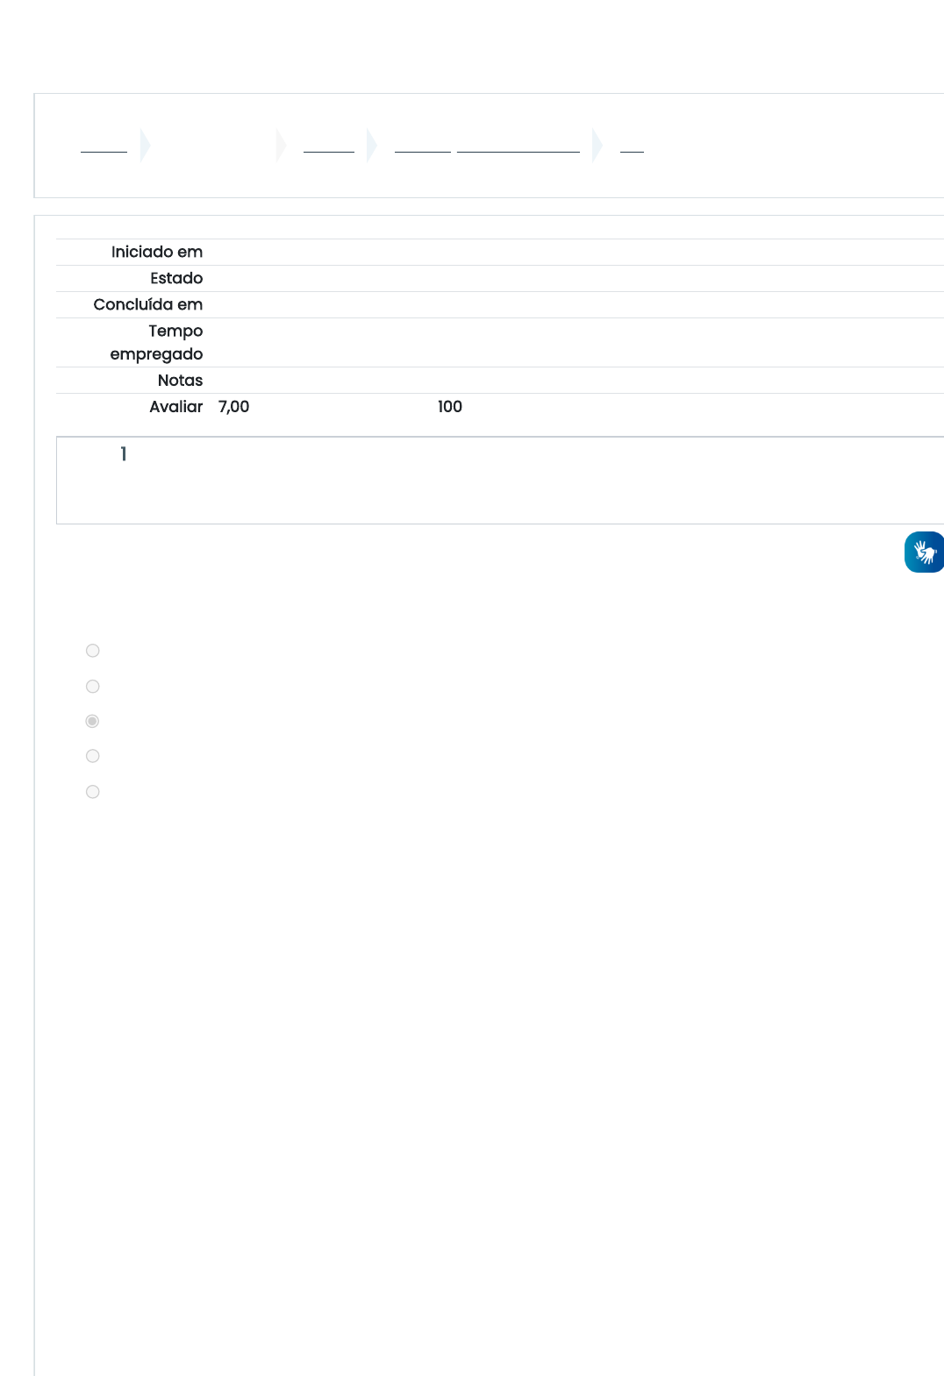Open the VLibras sign language accessibility widget

coord(924,553)
